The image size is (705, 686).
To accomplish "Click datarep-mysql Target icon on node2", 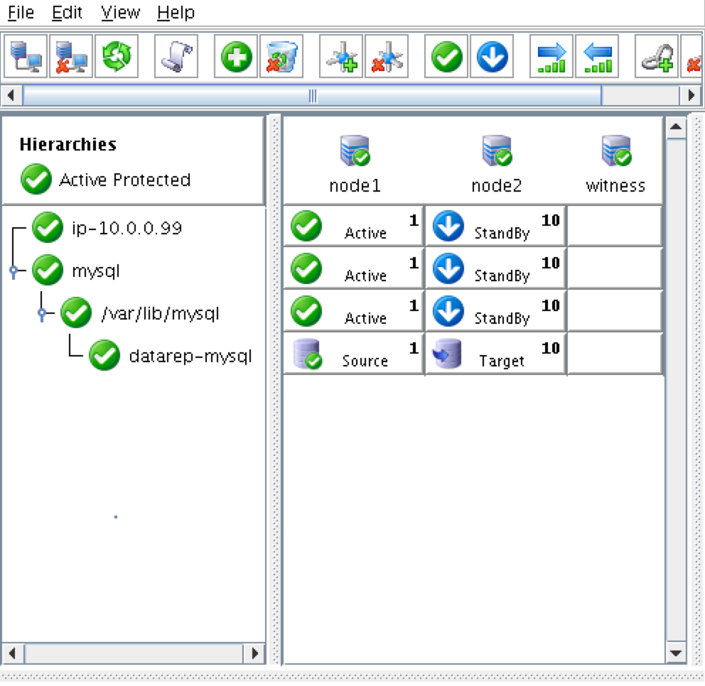I will 447,354.
